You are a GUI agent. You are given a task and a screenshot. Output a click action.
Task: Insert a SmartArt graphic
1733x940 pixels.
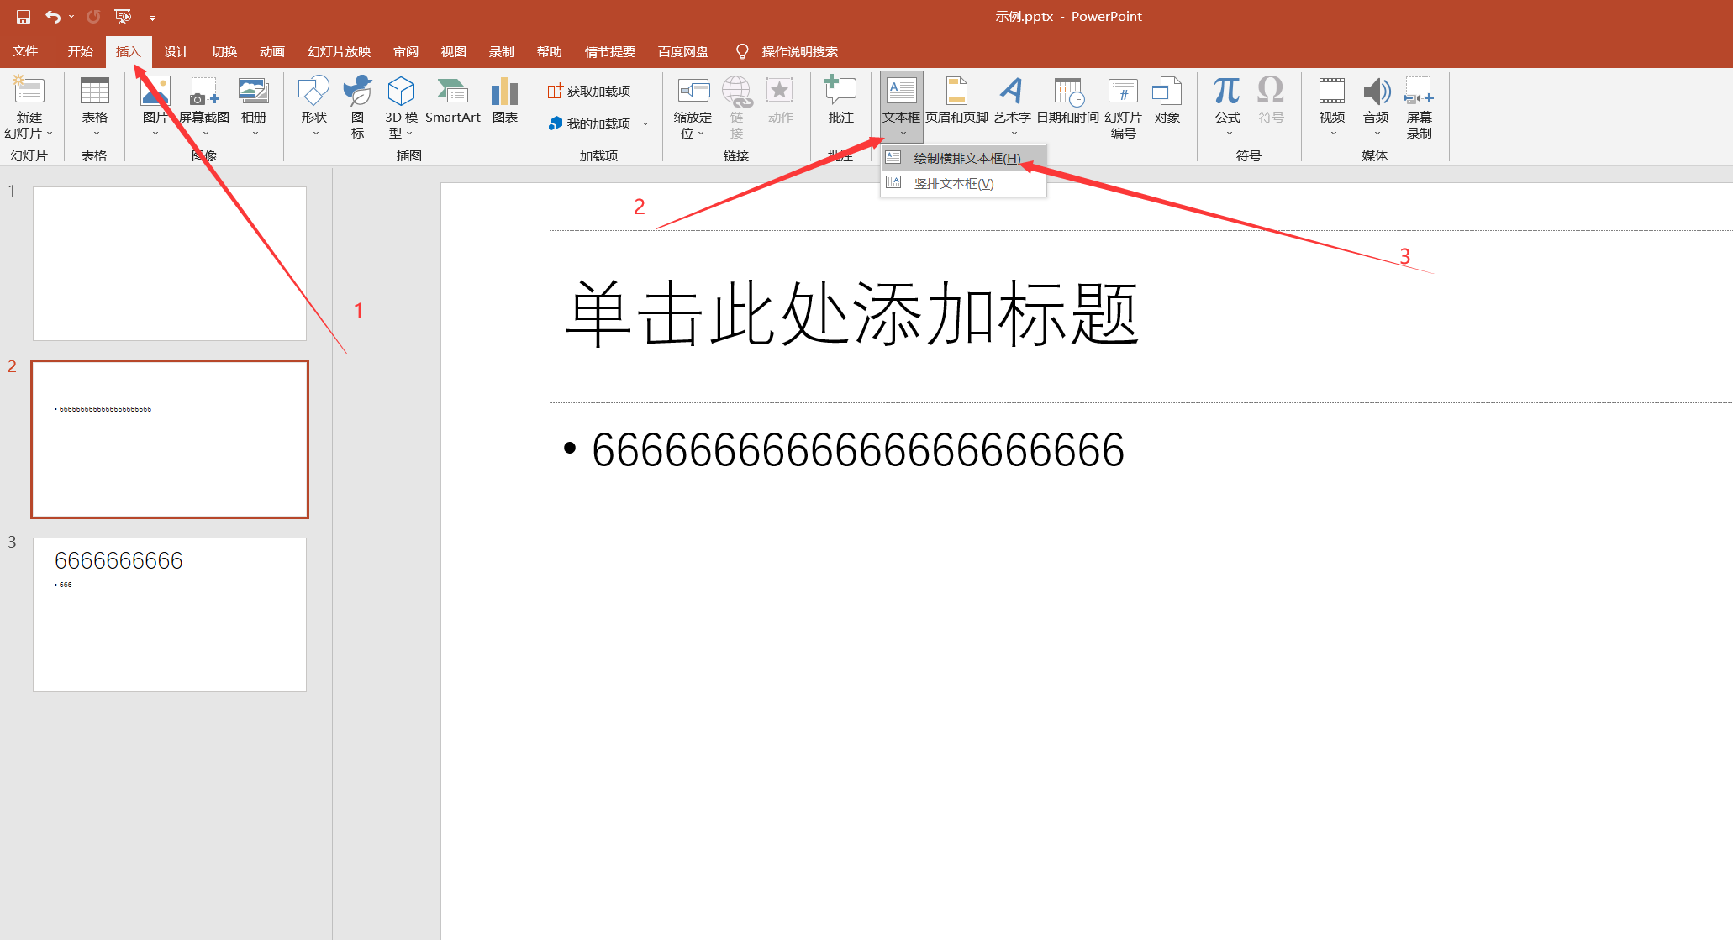pos(452,101)
